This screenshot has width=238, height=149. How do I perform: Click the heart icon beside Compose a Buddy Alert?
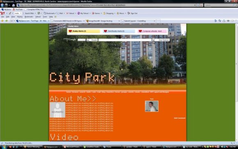(x=140, y=31)
